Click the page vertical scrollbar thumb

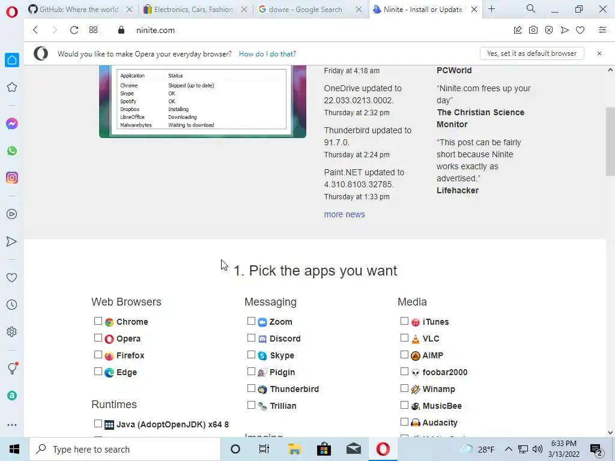click(610, 141)
